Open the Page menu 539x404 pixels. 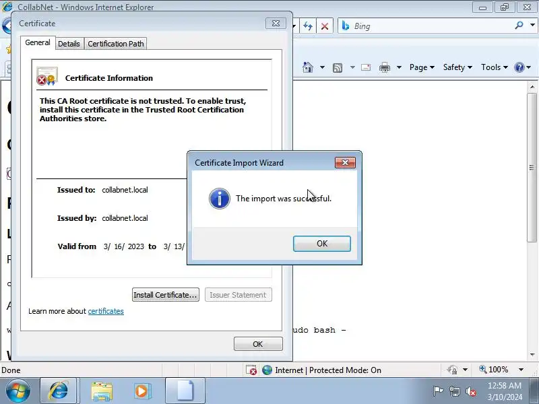point(422,67)
